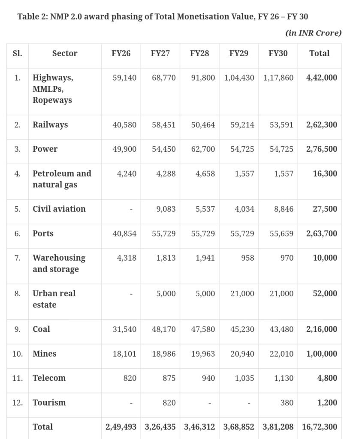Image resolution: width=347 pixels, height=439 pixels.
Task: Select the Mines sector cell
Action: [44, 354]
